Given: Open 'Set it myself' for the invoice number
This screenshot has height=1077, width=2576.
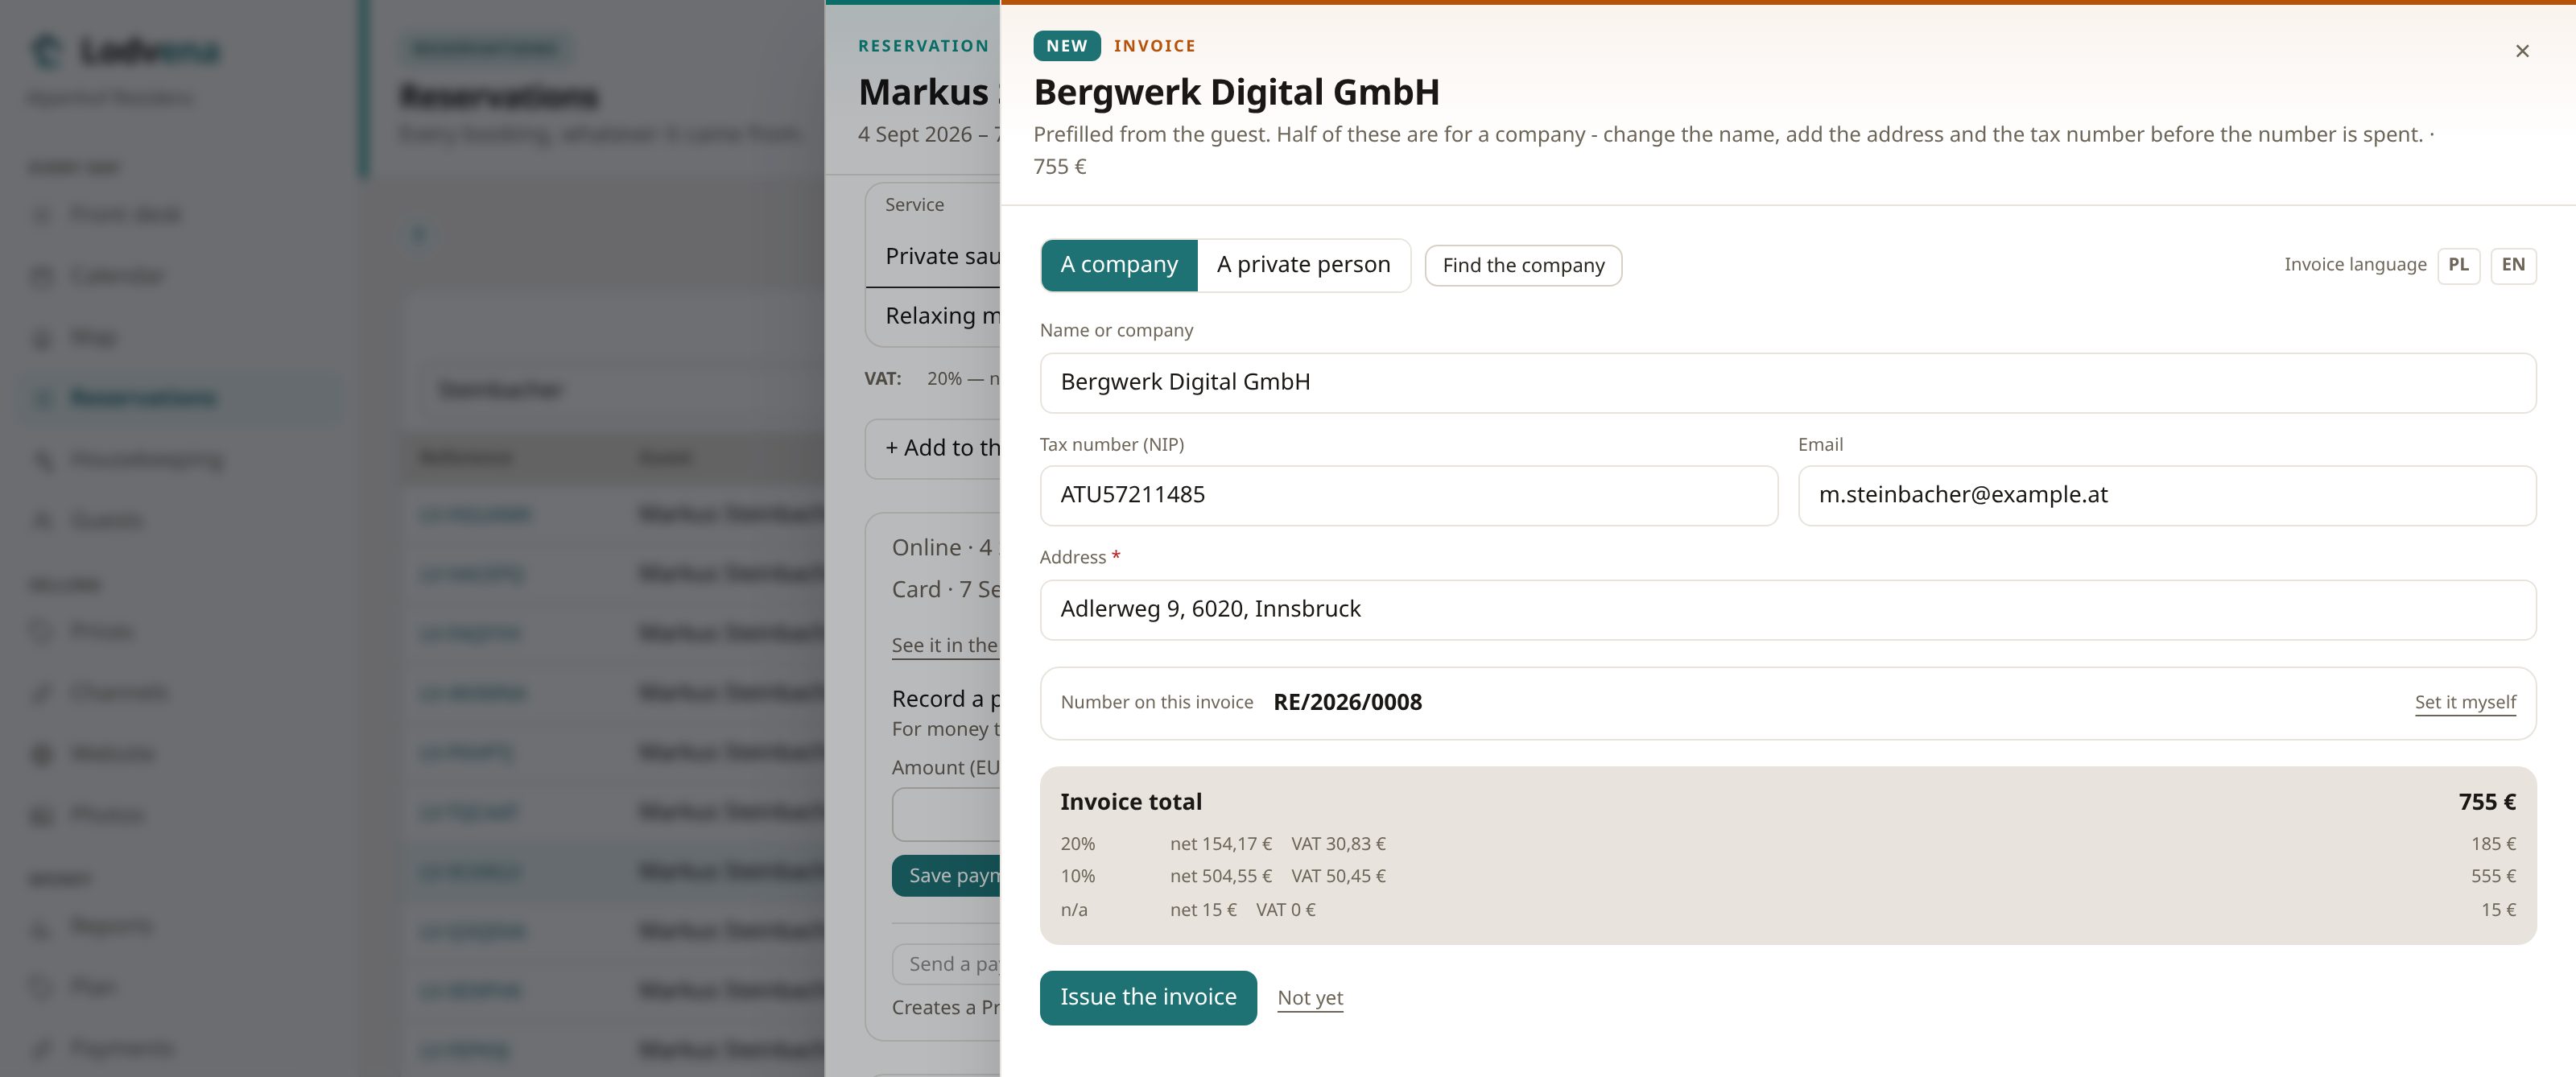Looking at the screenshot, I should [x=2465, y=702].
